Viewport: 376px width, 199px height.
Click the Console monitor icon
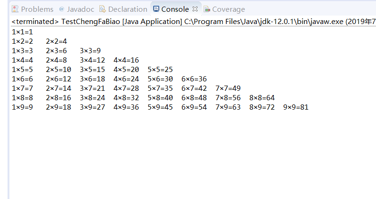[x=156, y=9]
